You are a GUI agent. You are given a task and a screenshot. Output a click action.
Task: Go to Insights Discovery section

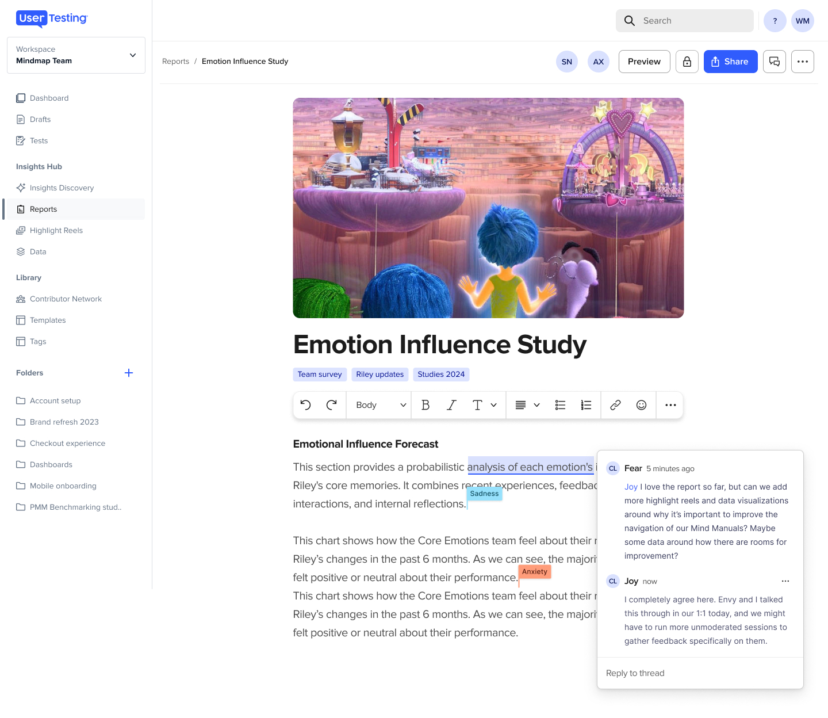click(62, 188)
